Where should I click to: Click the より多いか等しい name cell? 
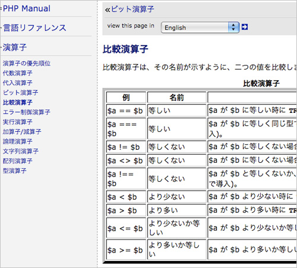(x=177, y=250)
